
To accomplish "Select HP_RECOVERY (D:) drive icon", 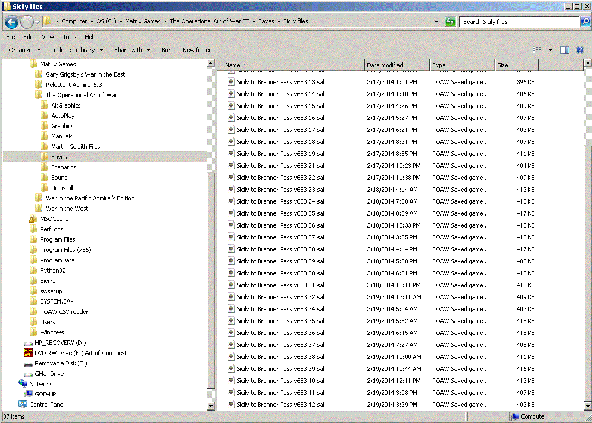I will 28,343.
